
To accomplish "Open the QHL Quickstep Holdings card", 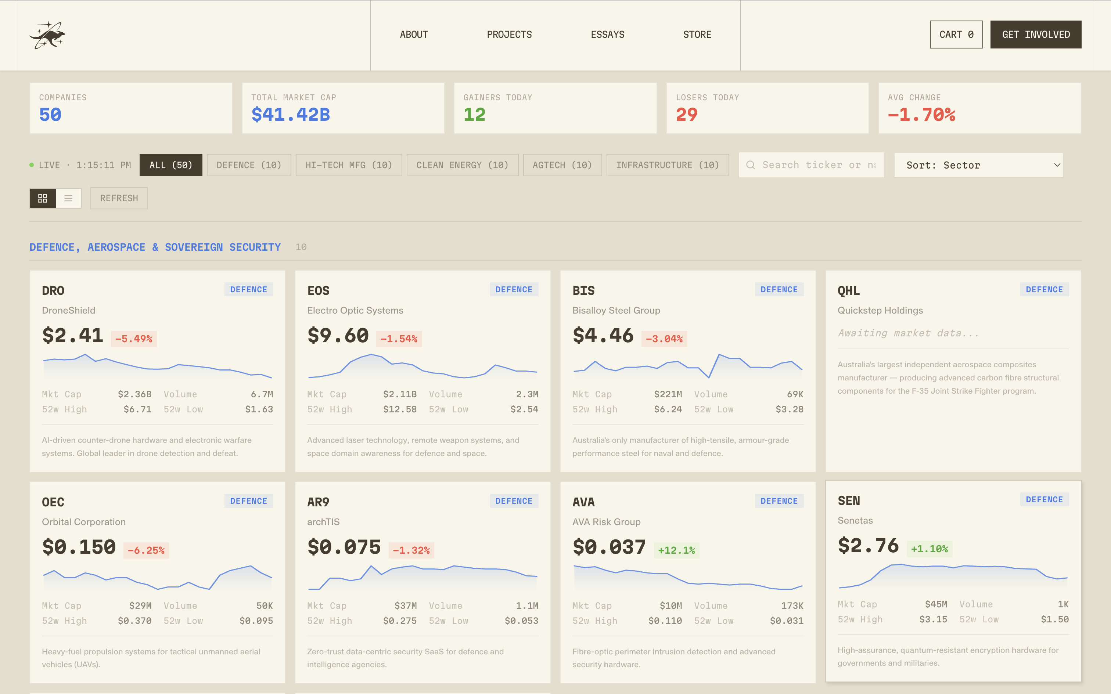I will (953, 371).
